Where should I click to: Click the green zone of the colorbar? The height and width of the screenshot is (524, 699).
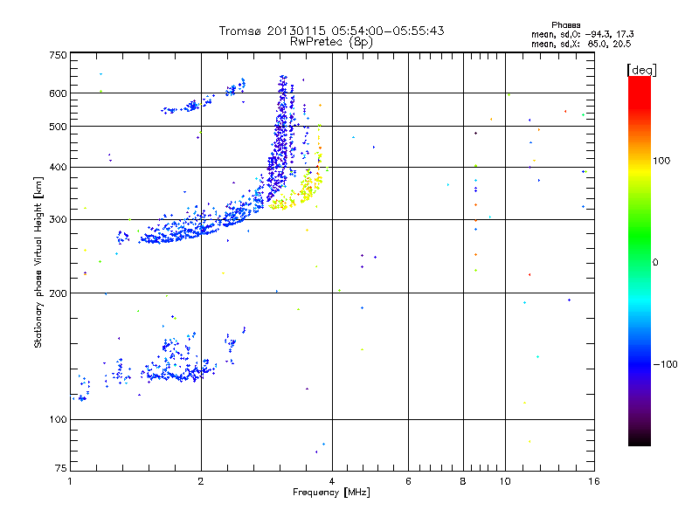coord(640,236)
